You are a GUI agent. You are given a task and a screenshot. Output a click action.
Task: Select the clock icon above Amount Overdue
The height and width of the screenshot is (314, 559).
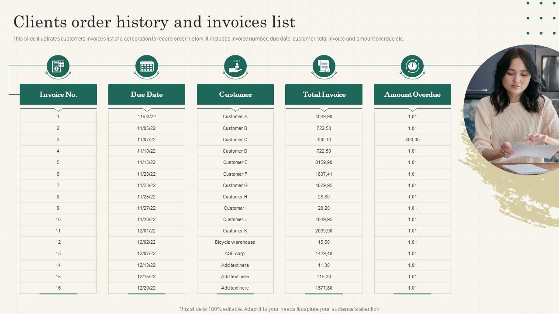point(412,66)
